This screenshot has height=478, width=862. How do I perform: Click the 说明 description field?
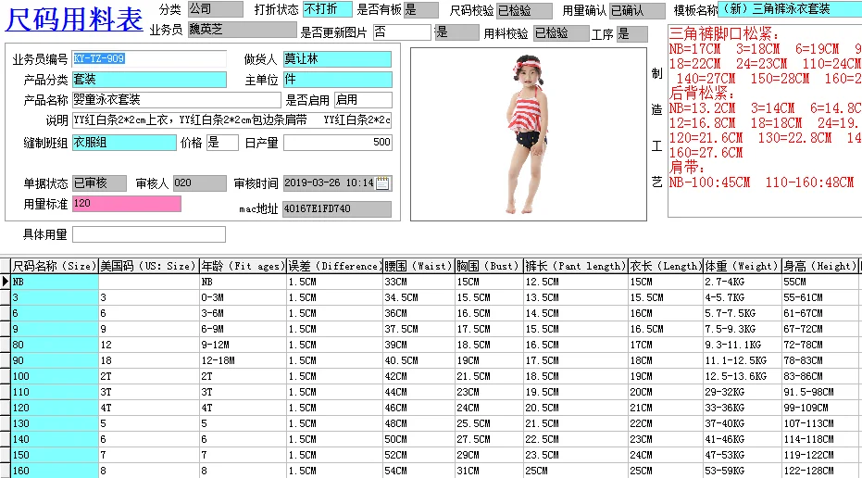point(232,120)
